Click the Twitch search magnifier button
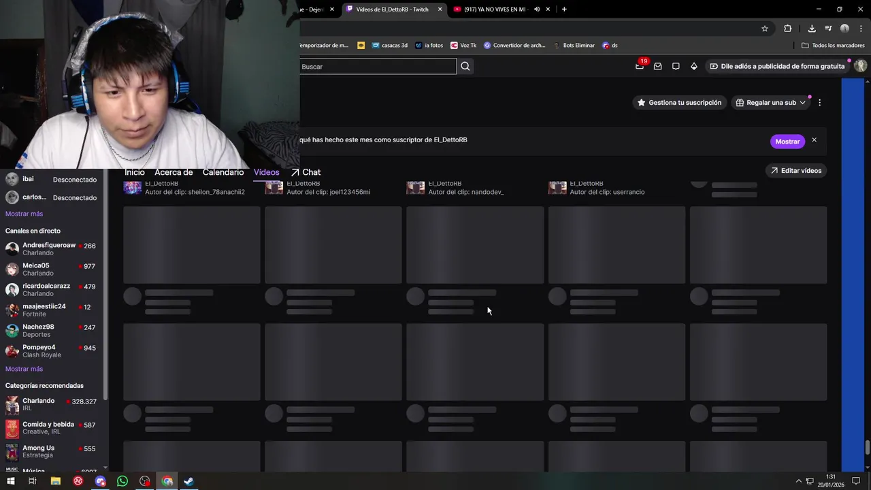This screenshot has width=871, height=490. tap(465, 66)
